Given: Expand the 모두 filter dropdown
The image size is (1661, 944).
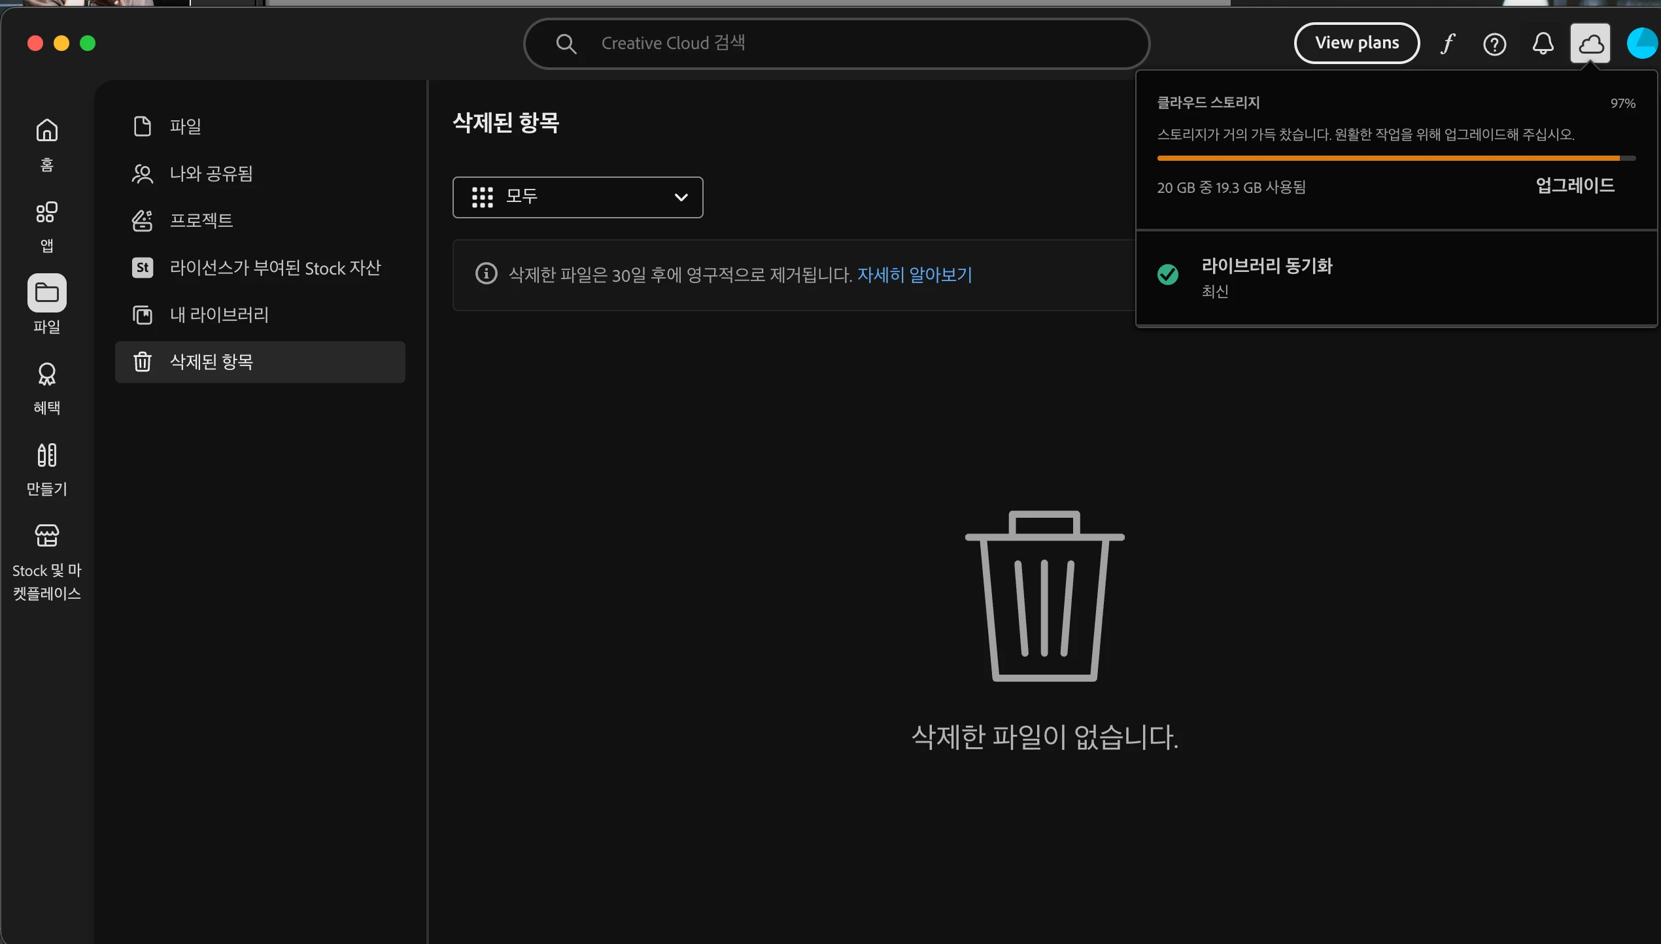Looking at the screenshot, I should [x=577, y=197].
